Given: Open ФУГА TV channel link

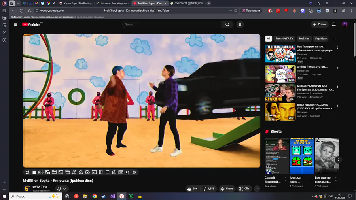Looking at the screenshot, I should pyautogui.click(x=39, y=187).
